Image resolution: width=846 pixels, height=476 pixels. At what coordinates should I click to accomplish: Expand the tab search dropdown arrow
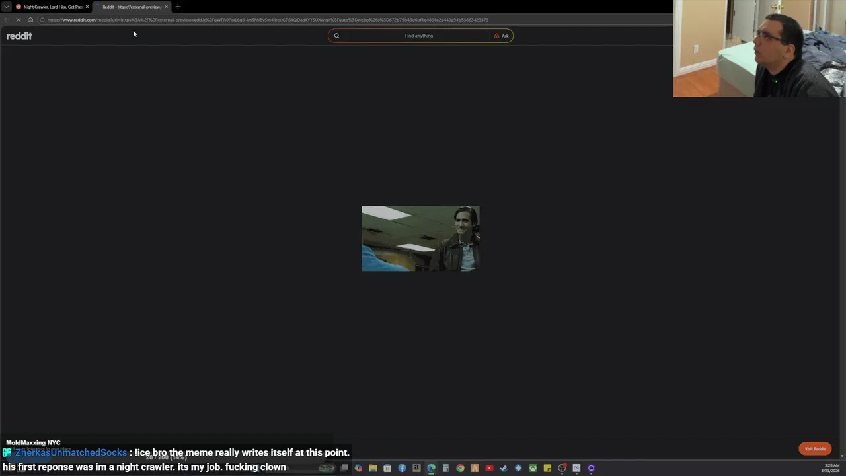(x=6, y=7)
